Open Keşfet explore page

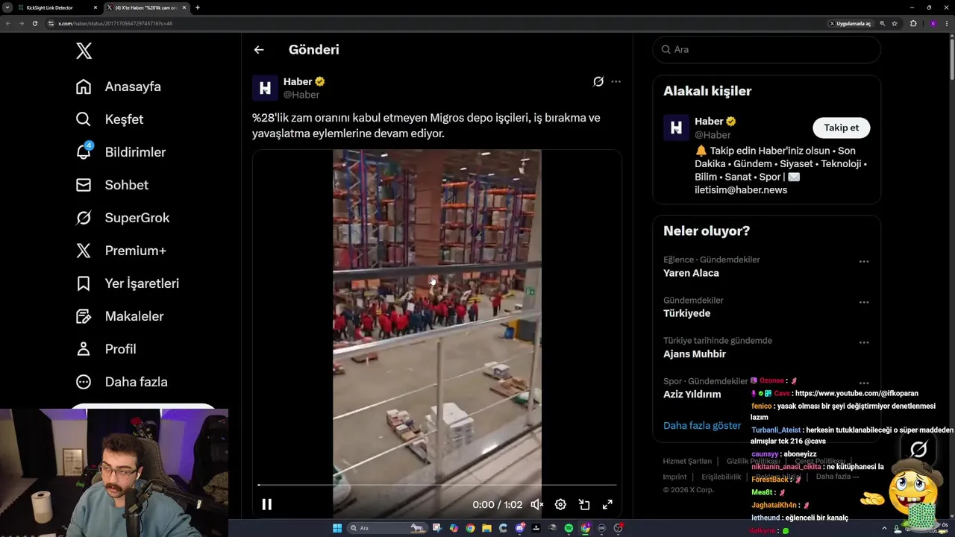(x=109, y=119)
